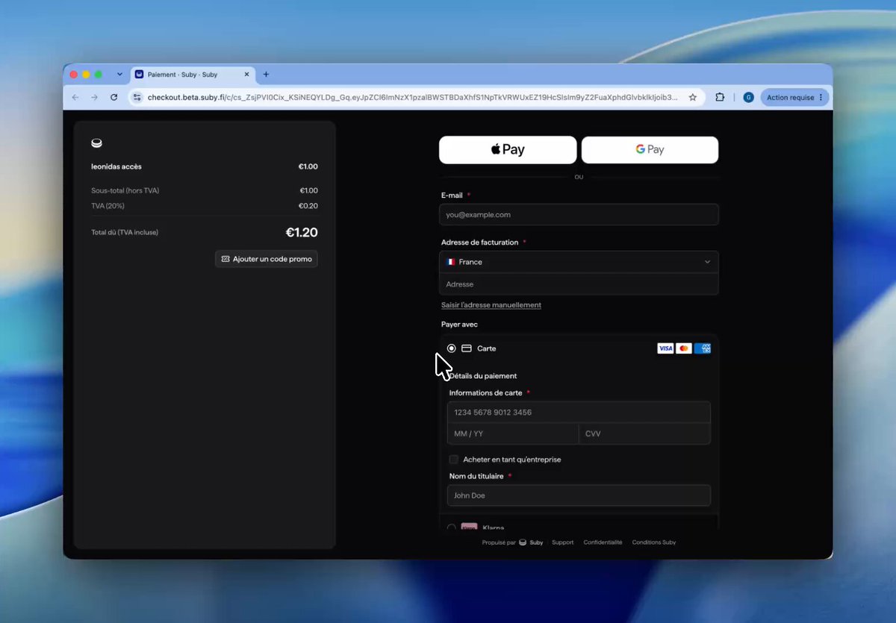Select the 'Paiement · Suby' tab
Viewport: 896px width, 623px height.
(194, 75)
